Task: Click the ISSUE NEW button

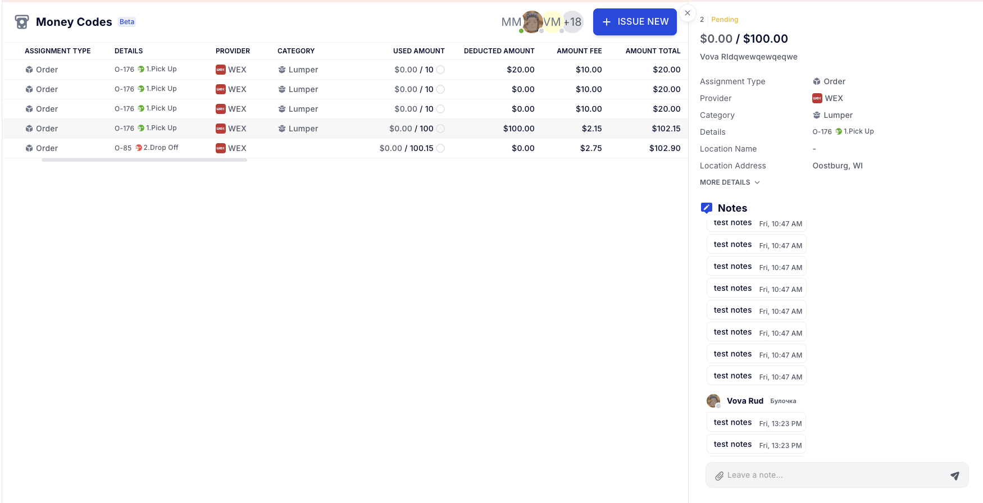Action: click(635, 22)
